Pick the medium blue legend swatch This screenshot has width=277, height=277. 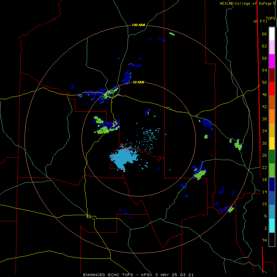(x=272, y=198)
